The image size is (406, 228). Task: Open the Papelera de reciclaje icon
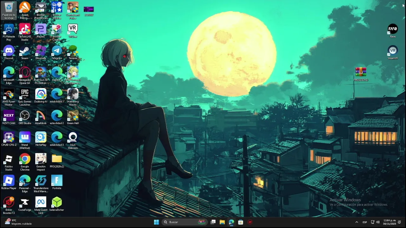[9, 10]
